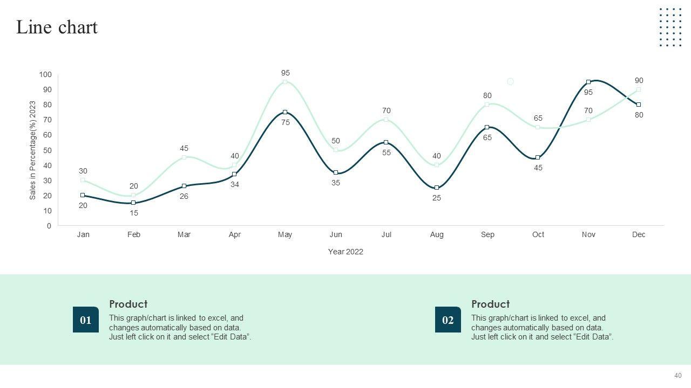Click the small faint circle above chart
The height and width of the screenshot is (388, 691).
pos(510,81)
